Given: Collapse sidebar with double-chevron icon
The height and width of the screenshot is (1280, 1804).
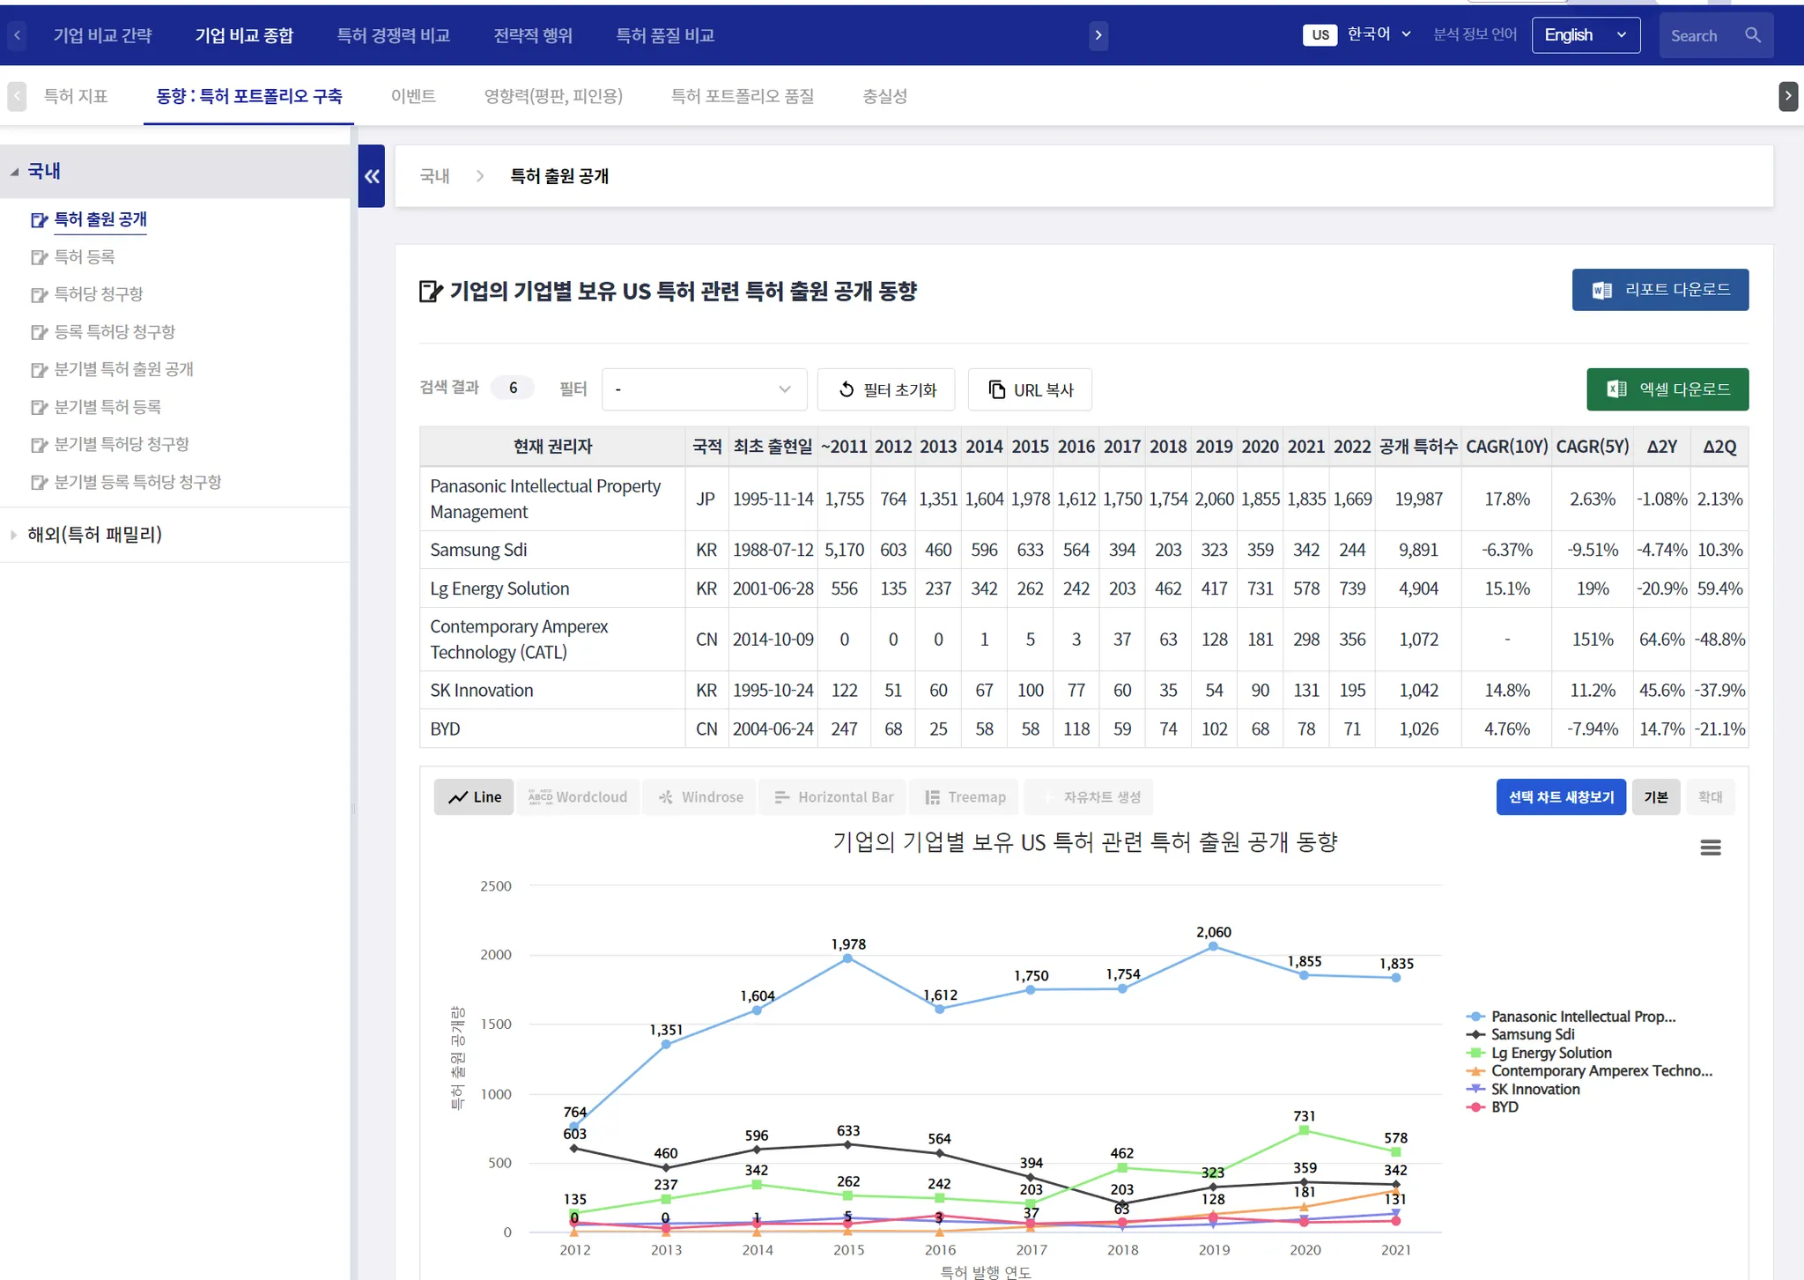Looking at the screenshot, I should (372, 176).
